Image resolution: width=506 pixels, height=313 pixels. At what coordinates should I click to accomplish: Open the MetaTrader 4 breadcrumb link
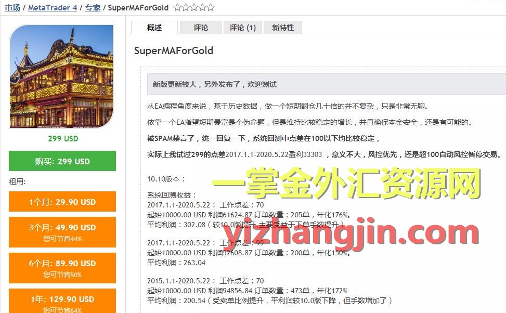pos(53,7)
